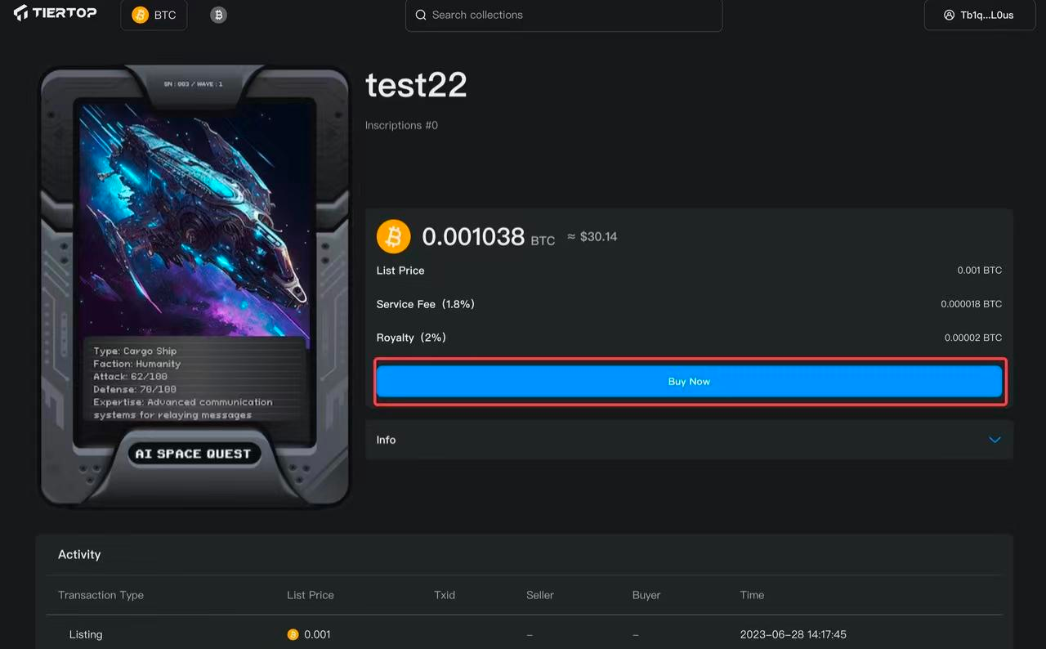1046x649 pixels.
Task: Click the test22 title text
Action: pyautogui.click(x=416, y=85)
